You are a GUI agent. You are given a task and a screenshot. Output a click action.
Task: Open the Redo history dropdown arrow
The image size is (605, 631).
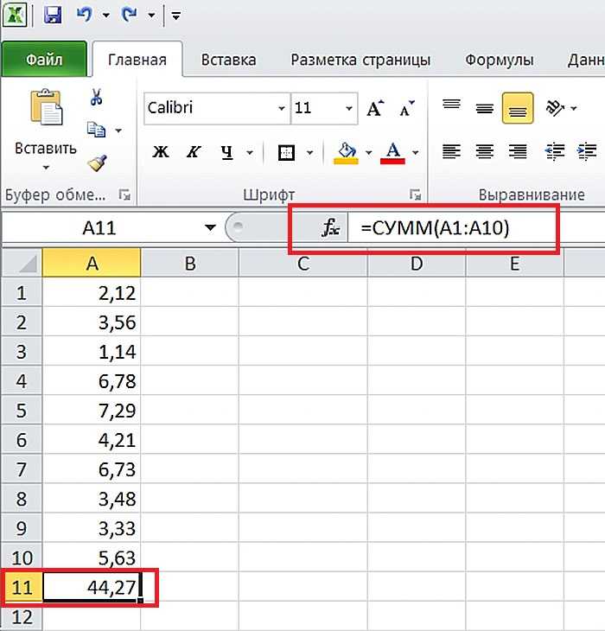151,16
